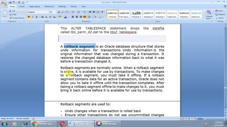The height and width of the screenshot is (127, 227).
Task: Align text right
Action: tap(81, 17)
